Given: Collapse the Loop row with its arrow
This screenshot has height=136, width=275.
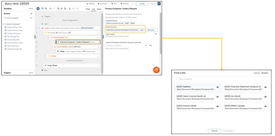Looking at the screenshot, I should [40, 28].
